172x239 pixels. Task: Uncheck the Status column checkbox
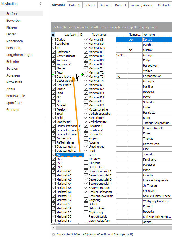54,40
